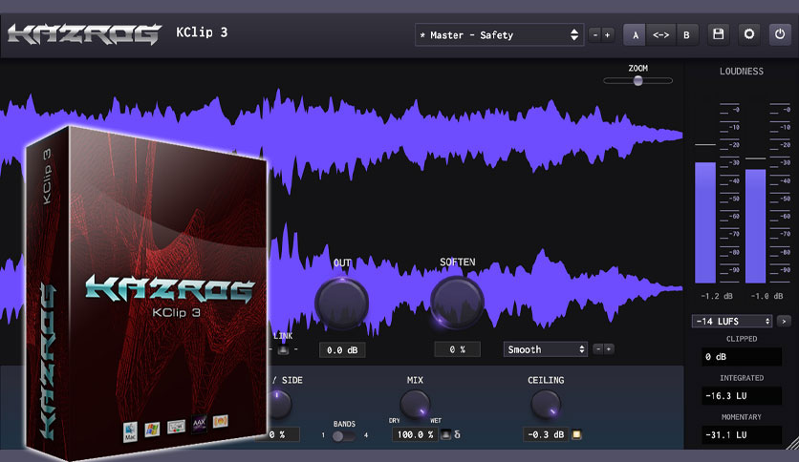Click the small lock icon next to mix percentage
Viewport: 799px width, 462px height.
(445, 434)
